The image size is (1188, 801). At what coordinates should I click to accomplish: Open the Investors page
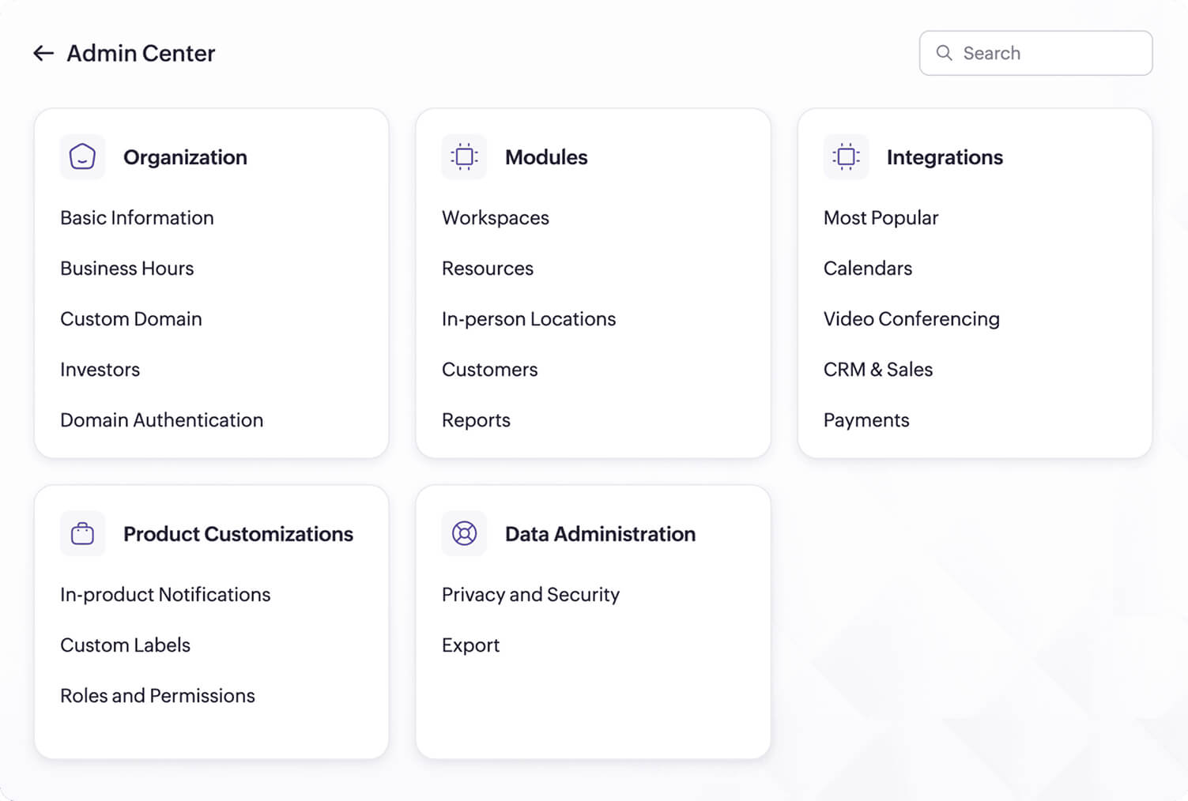[100, 369]
